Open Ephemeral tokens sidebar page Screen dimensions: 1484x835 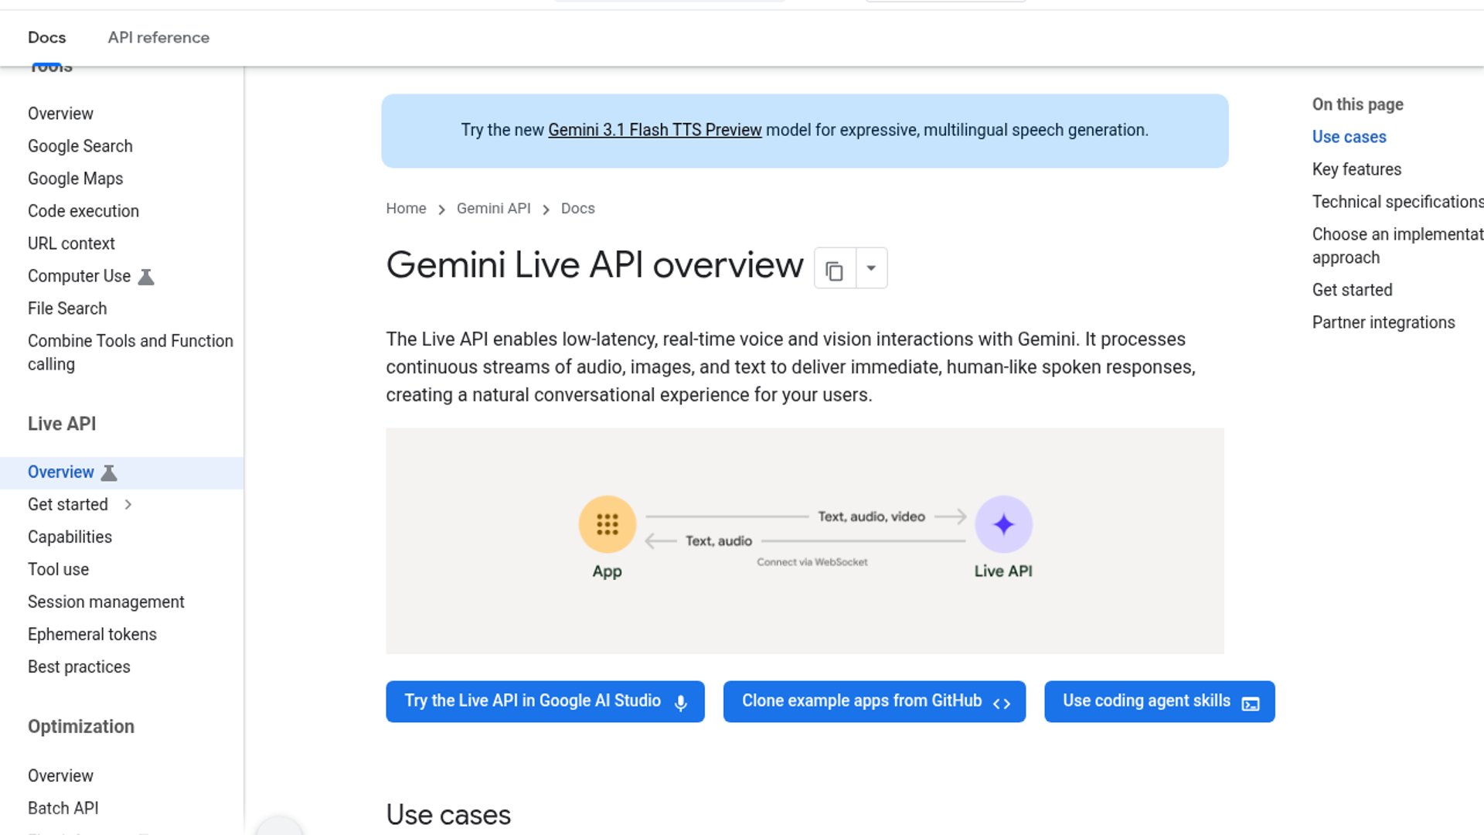(x=92, y=635)
